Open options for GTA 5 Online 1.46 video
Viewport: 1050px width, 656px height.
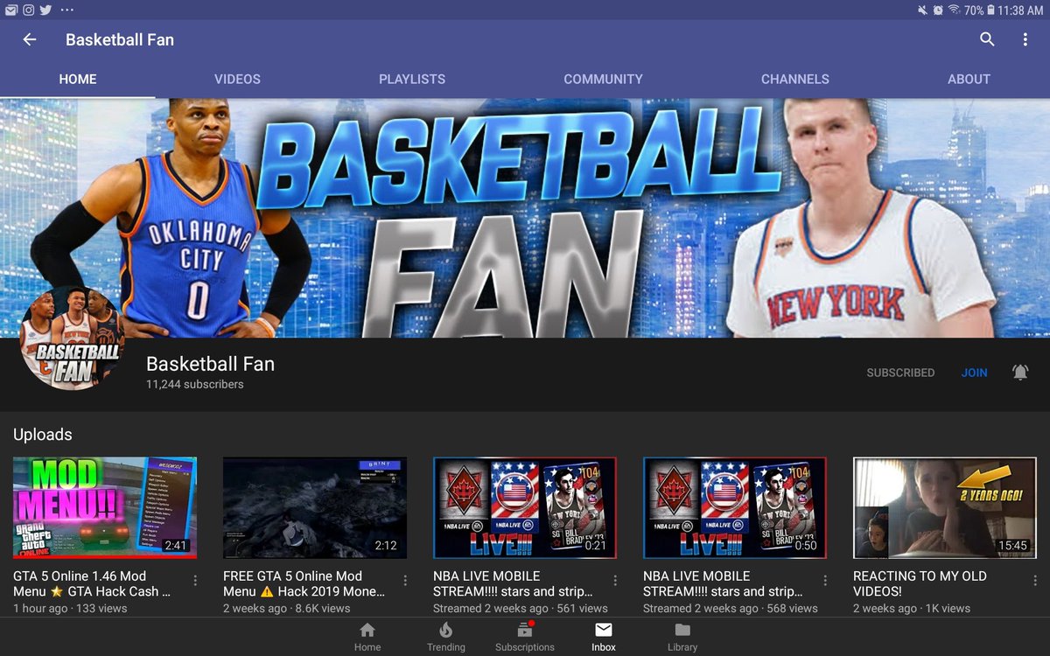click(x=195, y=581)
